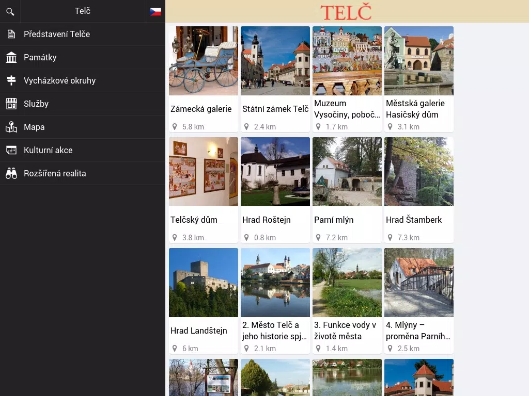529x396 pixels.
Task: Click location pin on Městská galerie Hasičský dům card
Action: [x=390, y=127]
